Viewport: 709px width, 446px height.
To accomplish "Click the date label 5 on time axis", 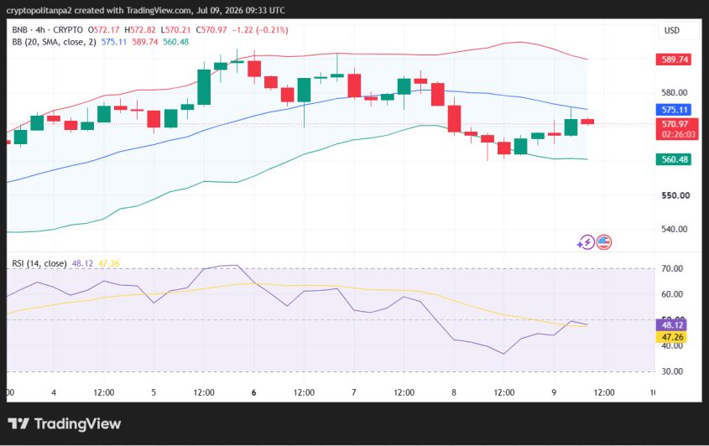I will coord(154,392).
